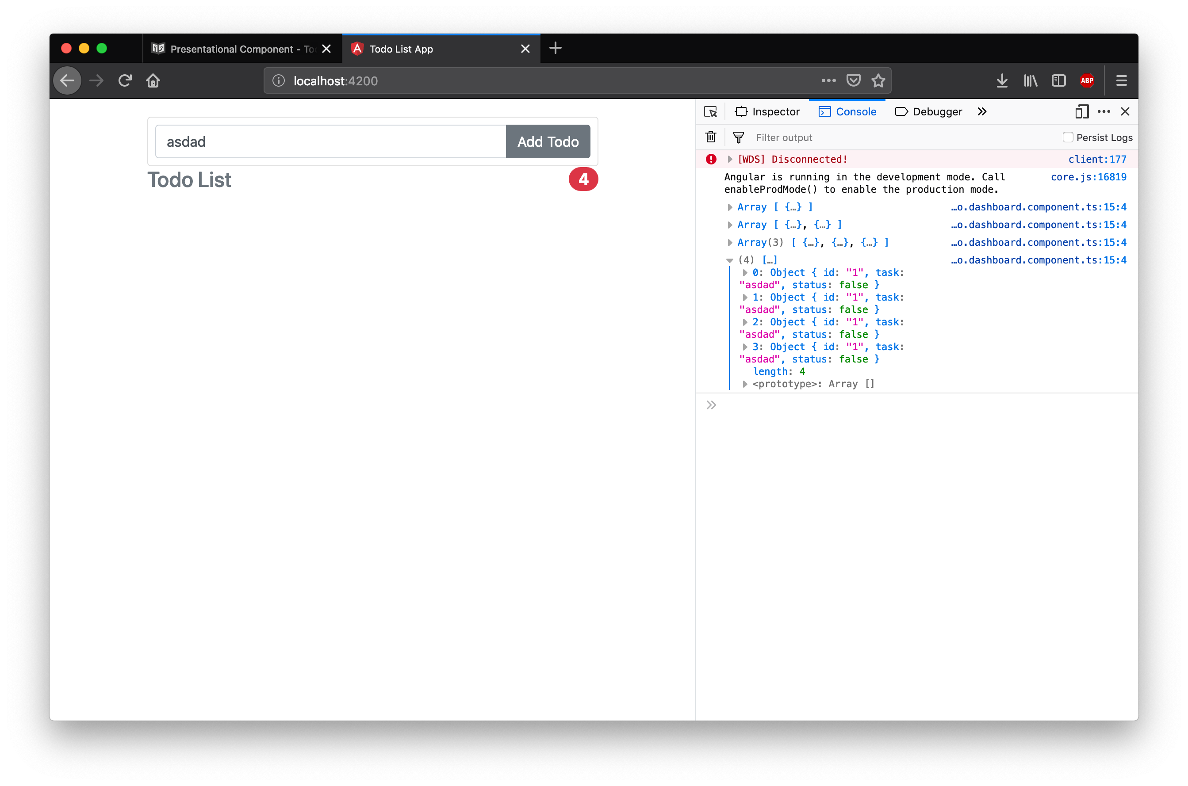The width and height of the screenshot is (1188, 786).
Task: Show site information for localhost
Action: [279, 81]
